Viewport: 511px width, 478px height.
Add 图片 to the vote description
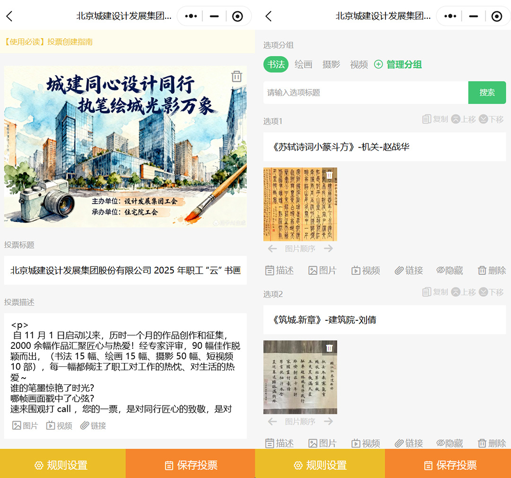25,425
